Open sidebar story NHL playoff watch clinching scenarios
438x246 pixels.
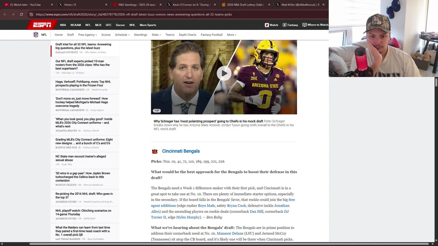point(83,213)
